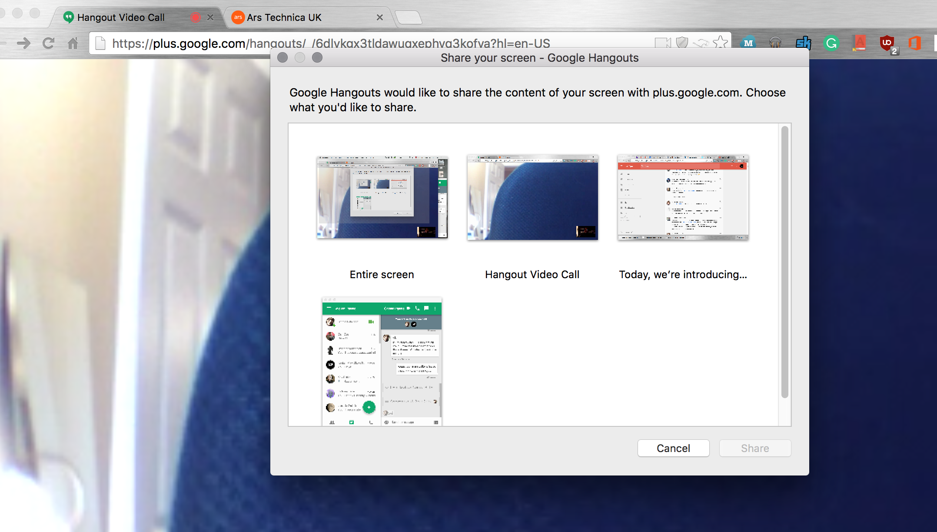
Task: Choose the Hangout Video Call window thumbnail
Action: coord(532,197)
